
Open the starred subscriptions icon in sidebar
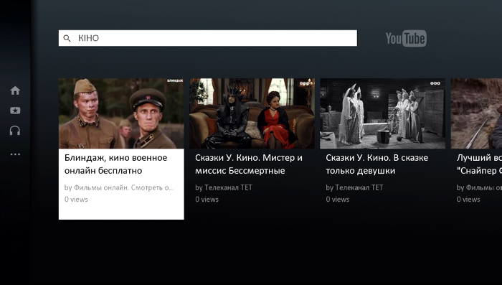(x=15, y=111)
